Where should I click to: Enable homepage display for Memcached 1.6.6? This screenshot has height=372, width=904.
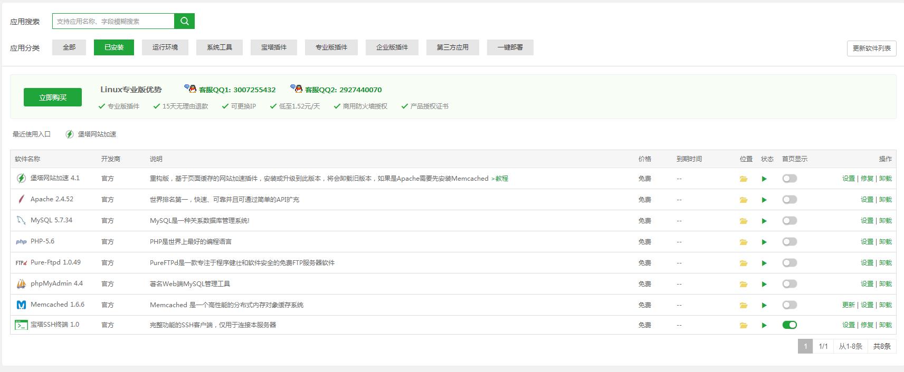tap(789, 305)
